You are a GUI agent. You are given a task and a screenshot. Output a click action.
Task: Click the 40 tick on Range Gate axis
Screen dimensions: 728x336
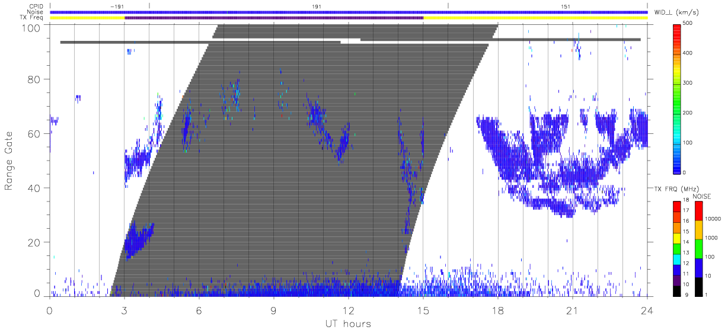pyautogui.click(x=34, y=188)
